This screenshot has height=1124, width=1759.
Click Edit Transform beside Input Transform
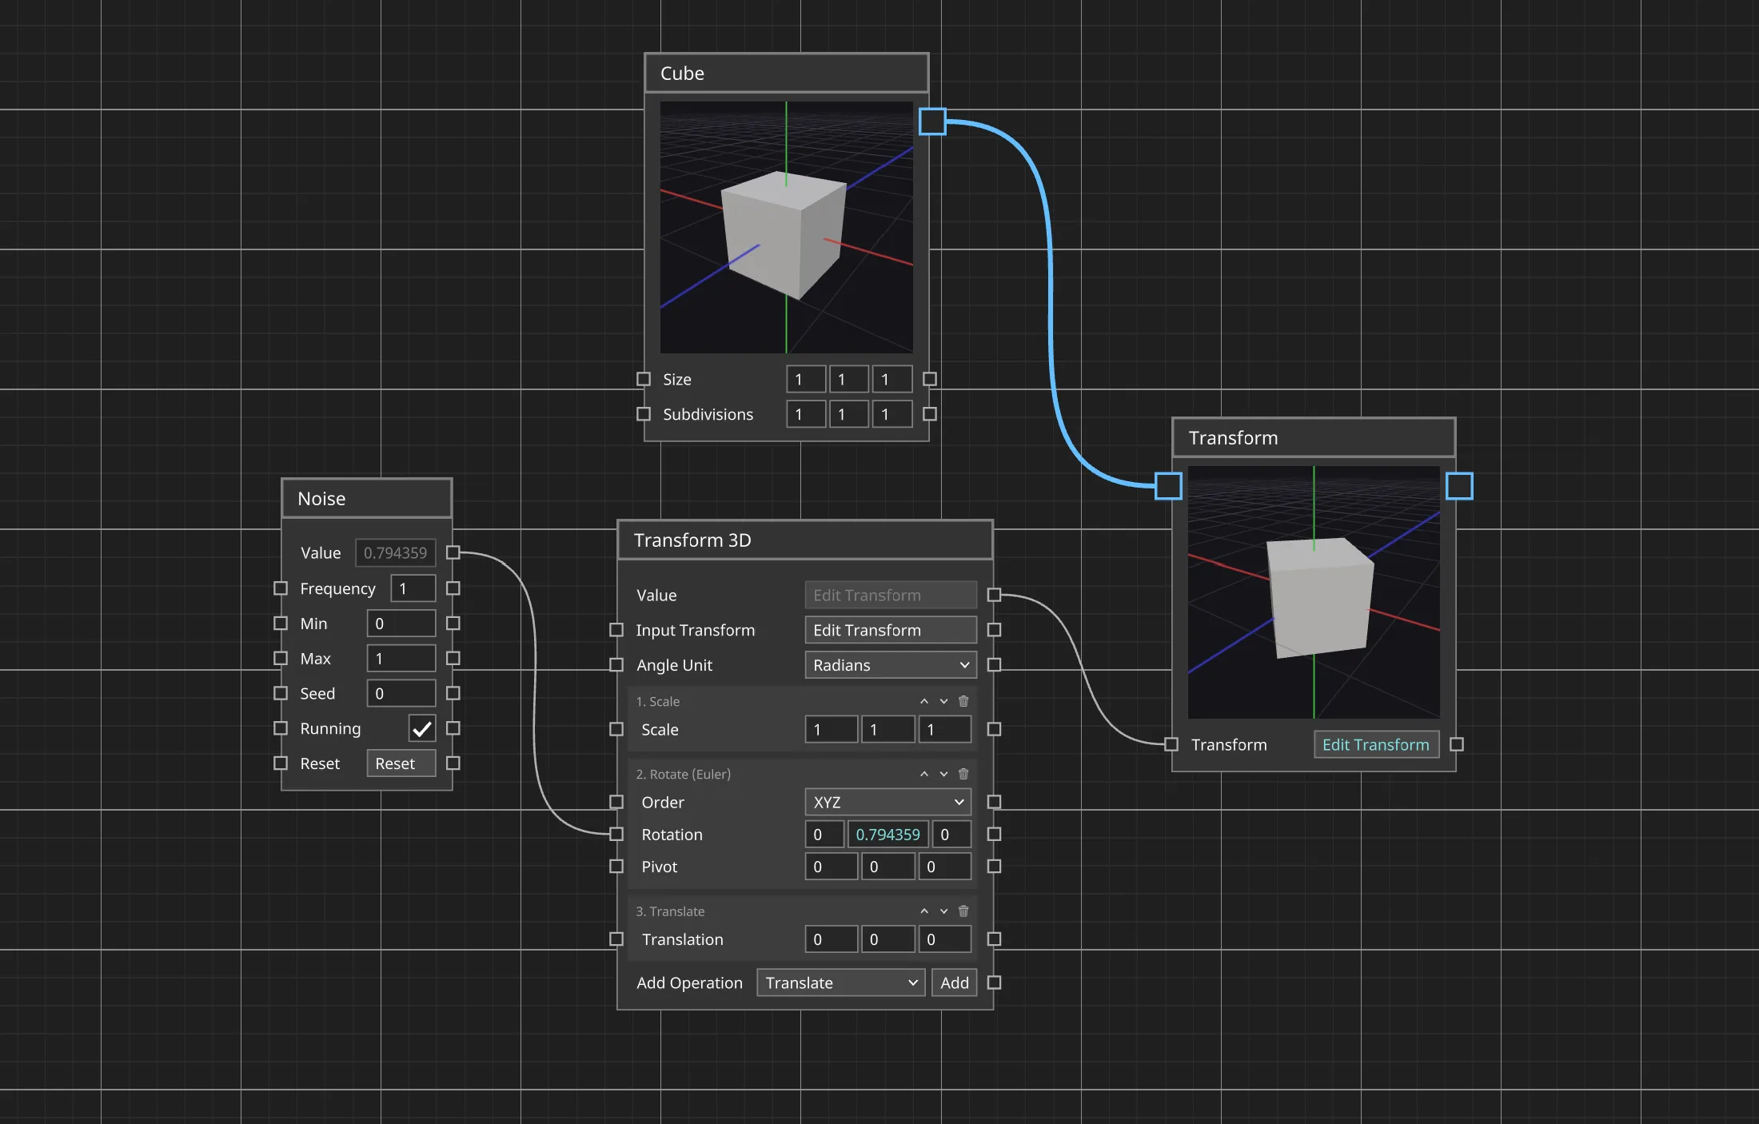pos(891,630)
